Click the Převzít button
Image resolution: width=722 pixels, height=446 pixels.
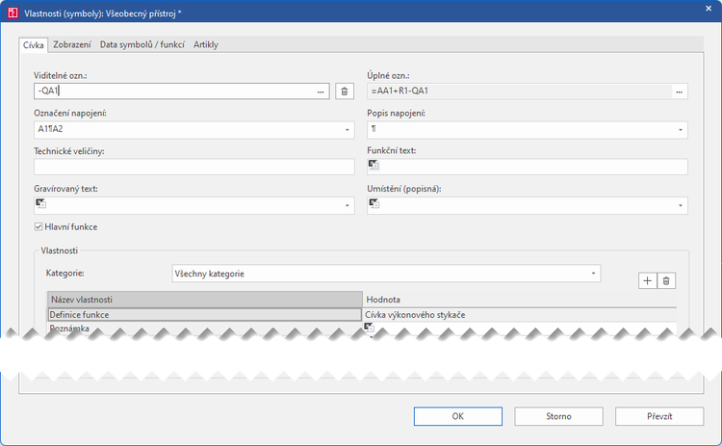tap(659, 416)
